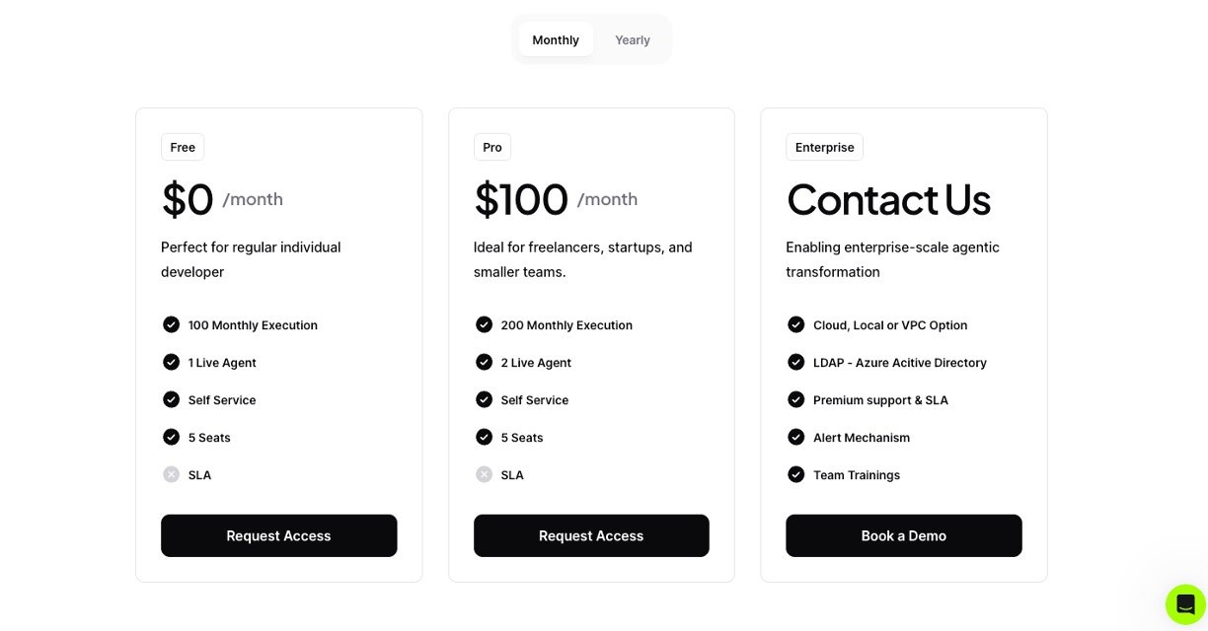Click Request Access in the Pro plan
Image resolution: width=1208 pixels, height=631 pixels.
591,535
